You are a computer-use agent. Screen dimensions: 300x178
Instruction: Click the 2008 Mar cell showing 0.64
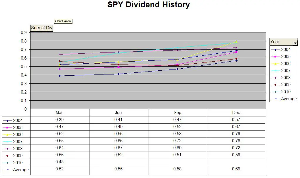pyautogui.click(x=60, y=148)
